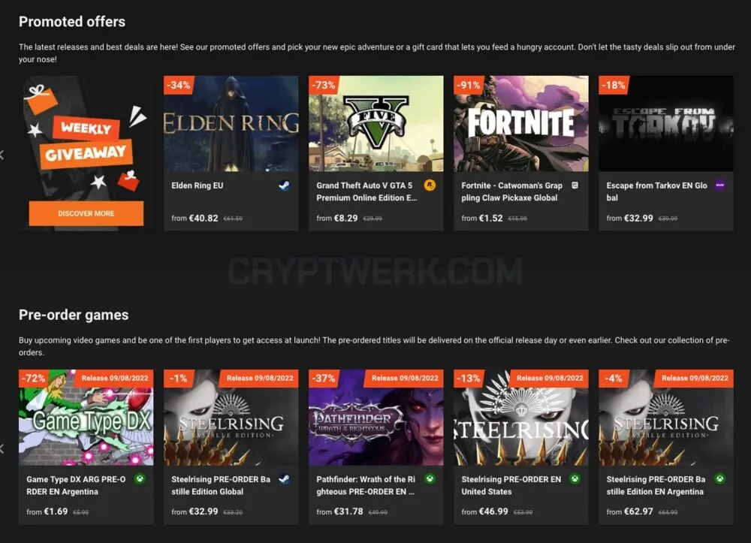Open Steelrising Bastille Edition EN Argentina link

(x=656, y=485)
